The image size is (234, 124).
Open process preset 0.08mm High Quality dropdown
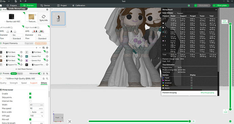(x=22, y=79)
